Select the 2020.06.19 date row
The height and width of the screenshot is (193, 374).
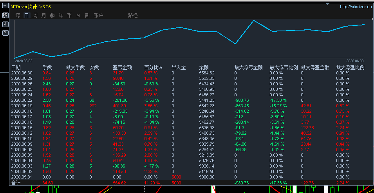pos(22,106)
